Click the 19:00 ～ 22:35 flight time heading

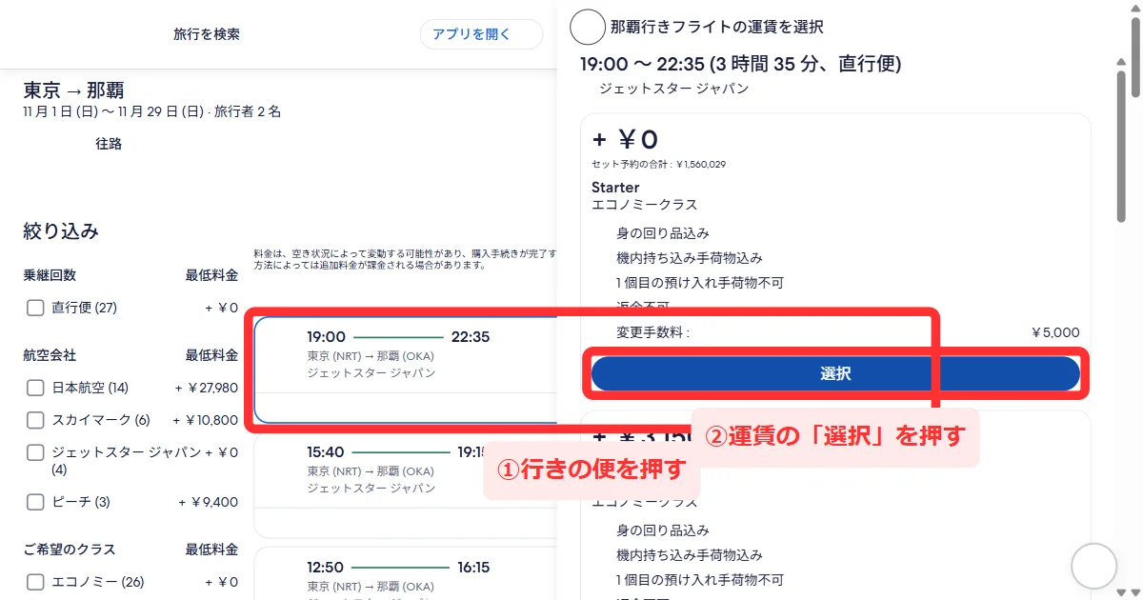pos(741,64)
